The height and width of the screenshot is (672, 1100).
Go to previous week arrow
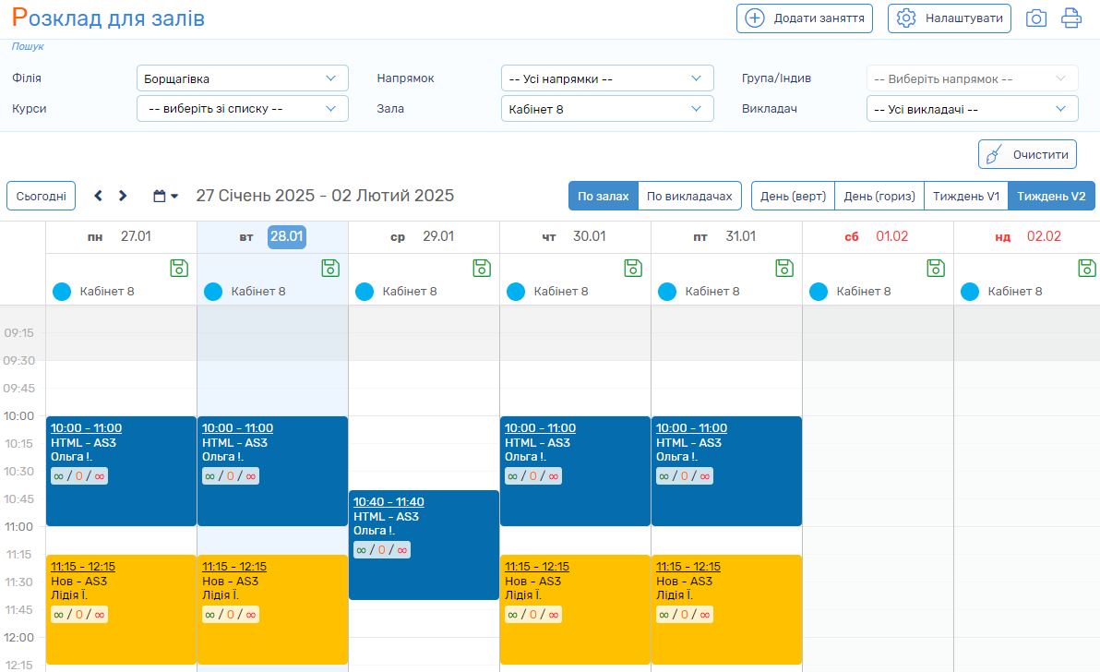pos(99,196)
